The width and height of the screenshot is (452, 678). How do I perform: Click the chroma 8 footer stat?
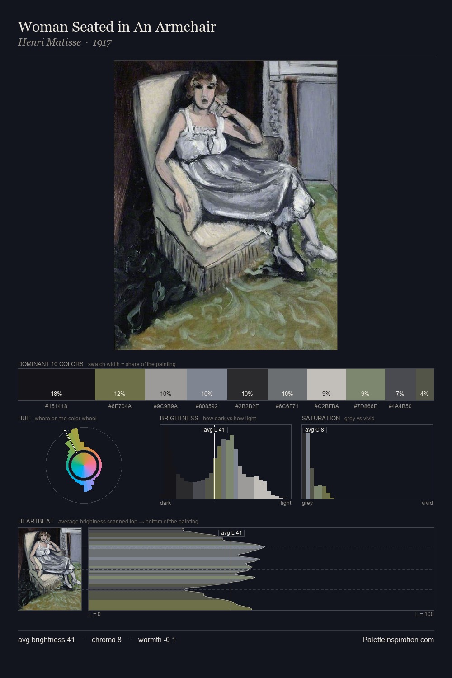107,640
